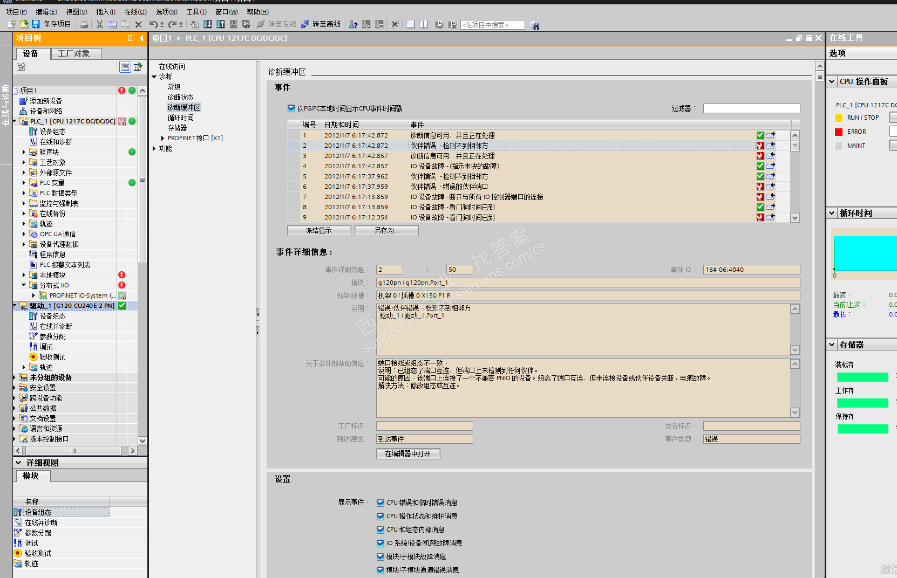
Task: Click the Download to device icon
Action: click(207, 24)
